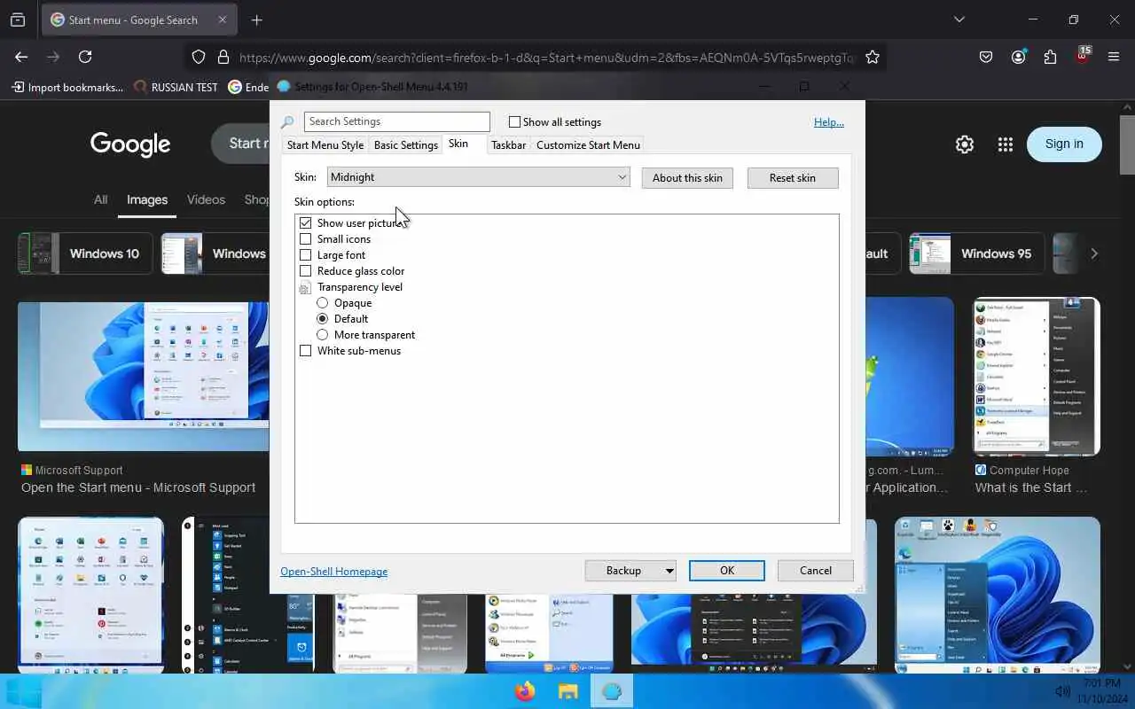Viewport: 1135px width, 709px height.
Task: Click About this skin button
Action: 687,177
